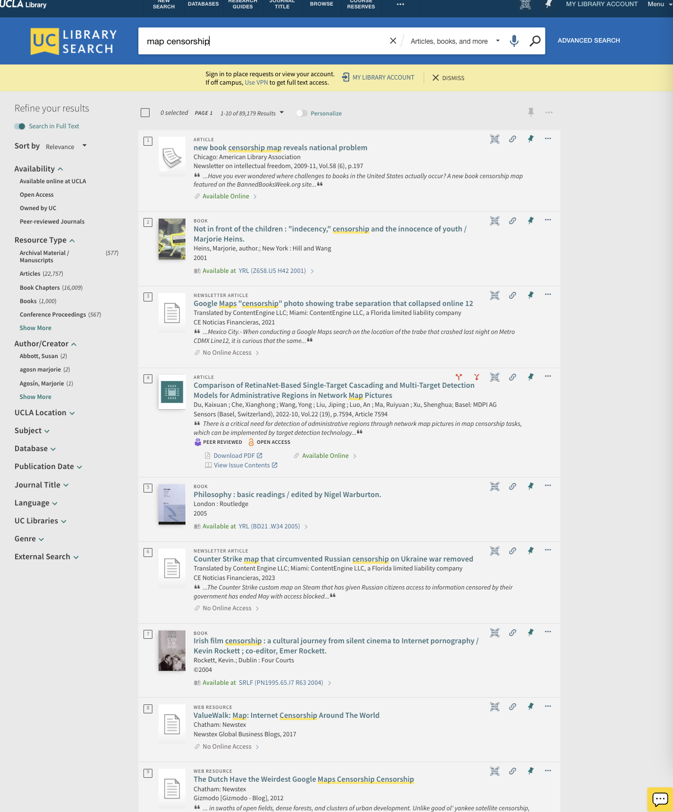Toggle Search in Full Text switch
The height and width of the screenshot is (812, 673).
click(x=20, y=126)
